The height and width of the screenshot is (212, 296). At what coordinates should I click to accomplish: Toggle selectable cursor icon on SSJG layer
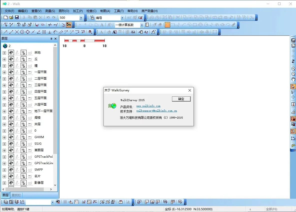[x=23, y=144]
